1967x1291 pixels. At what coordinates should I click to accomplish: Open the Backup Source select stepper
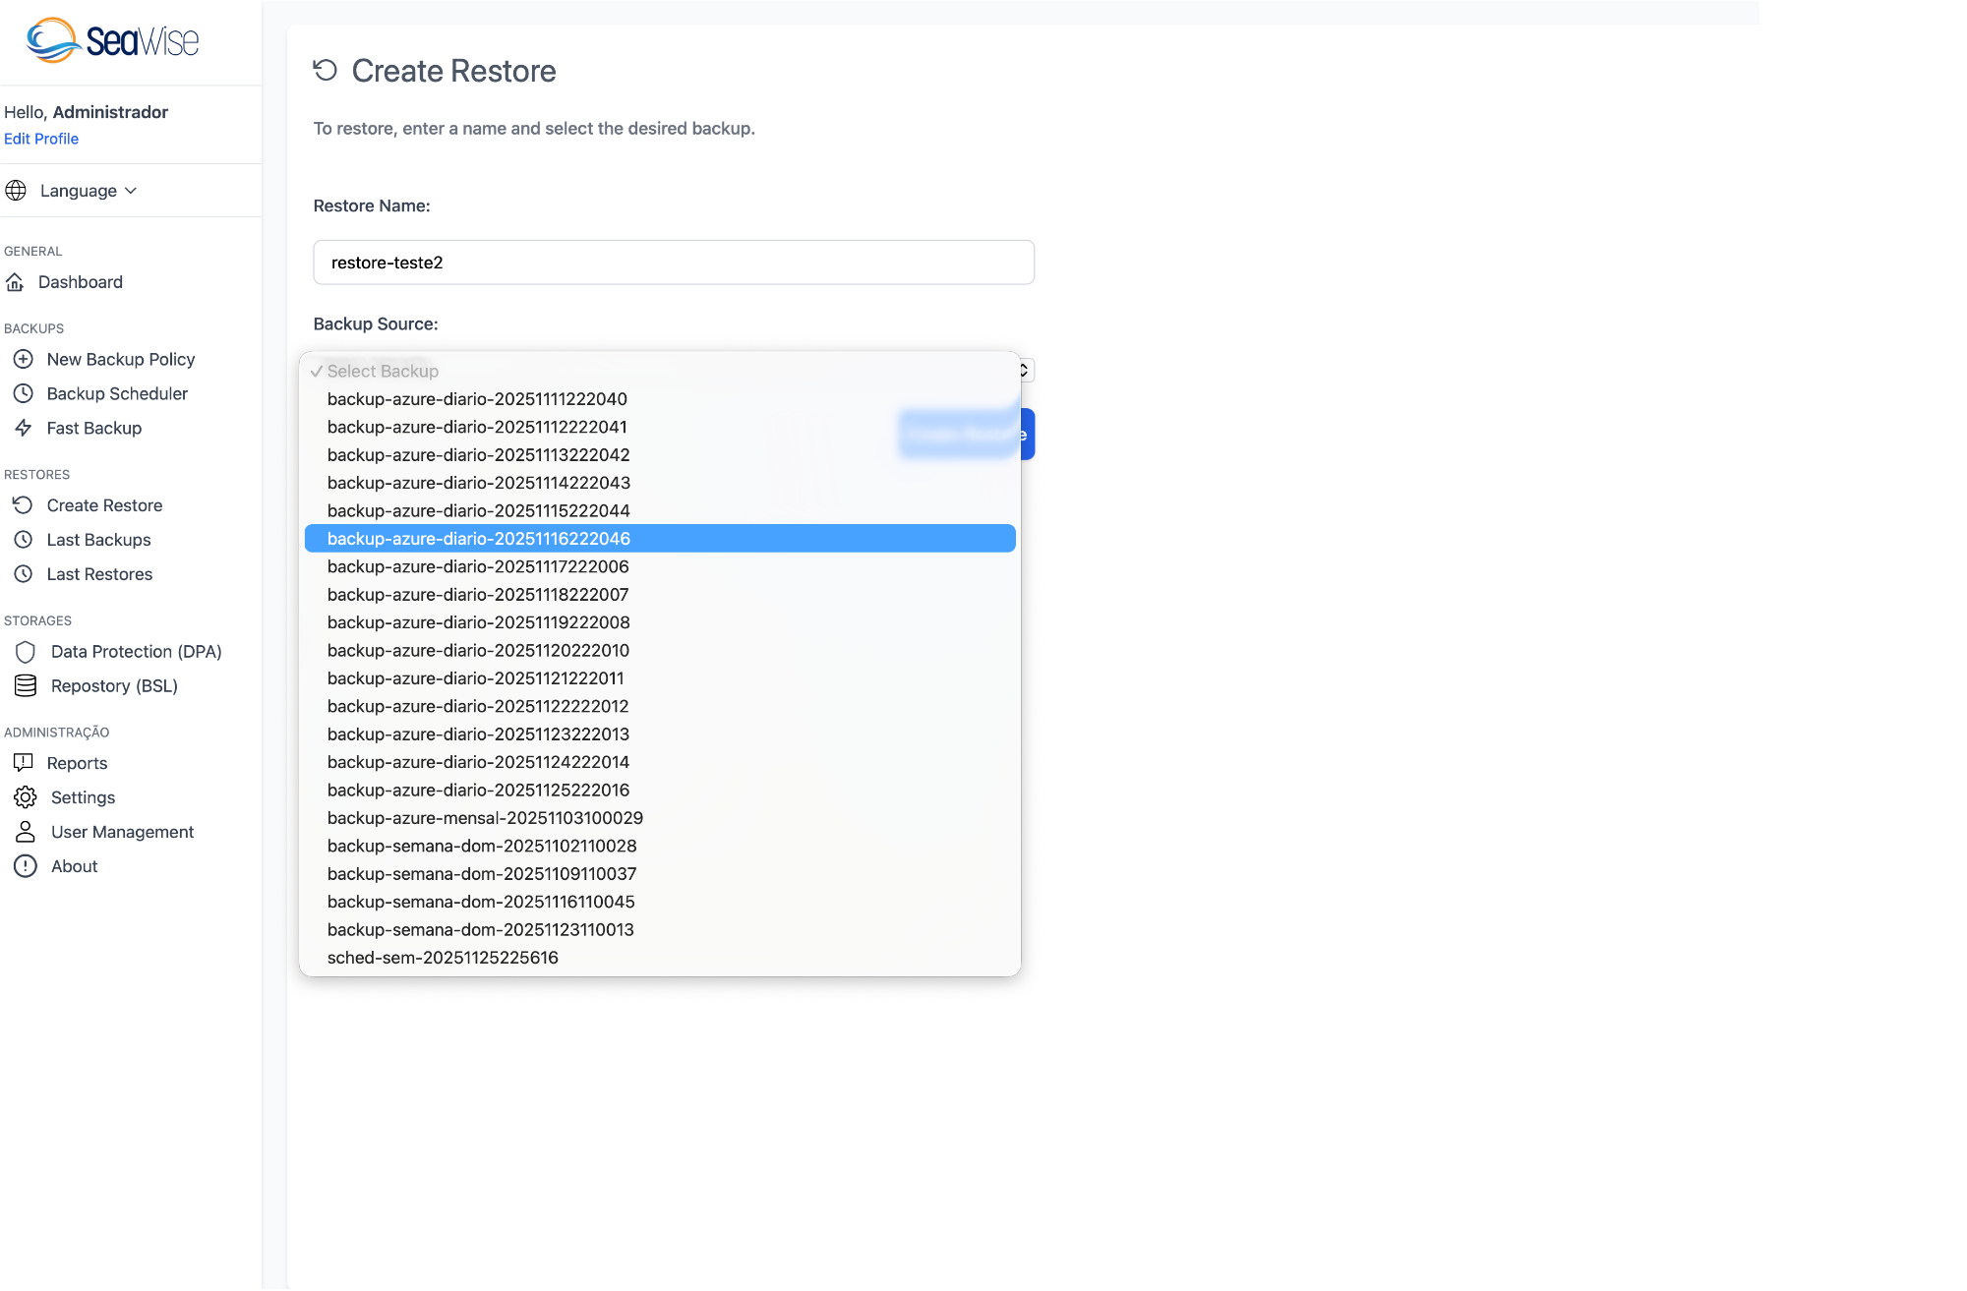tap(1023, 370)
